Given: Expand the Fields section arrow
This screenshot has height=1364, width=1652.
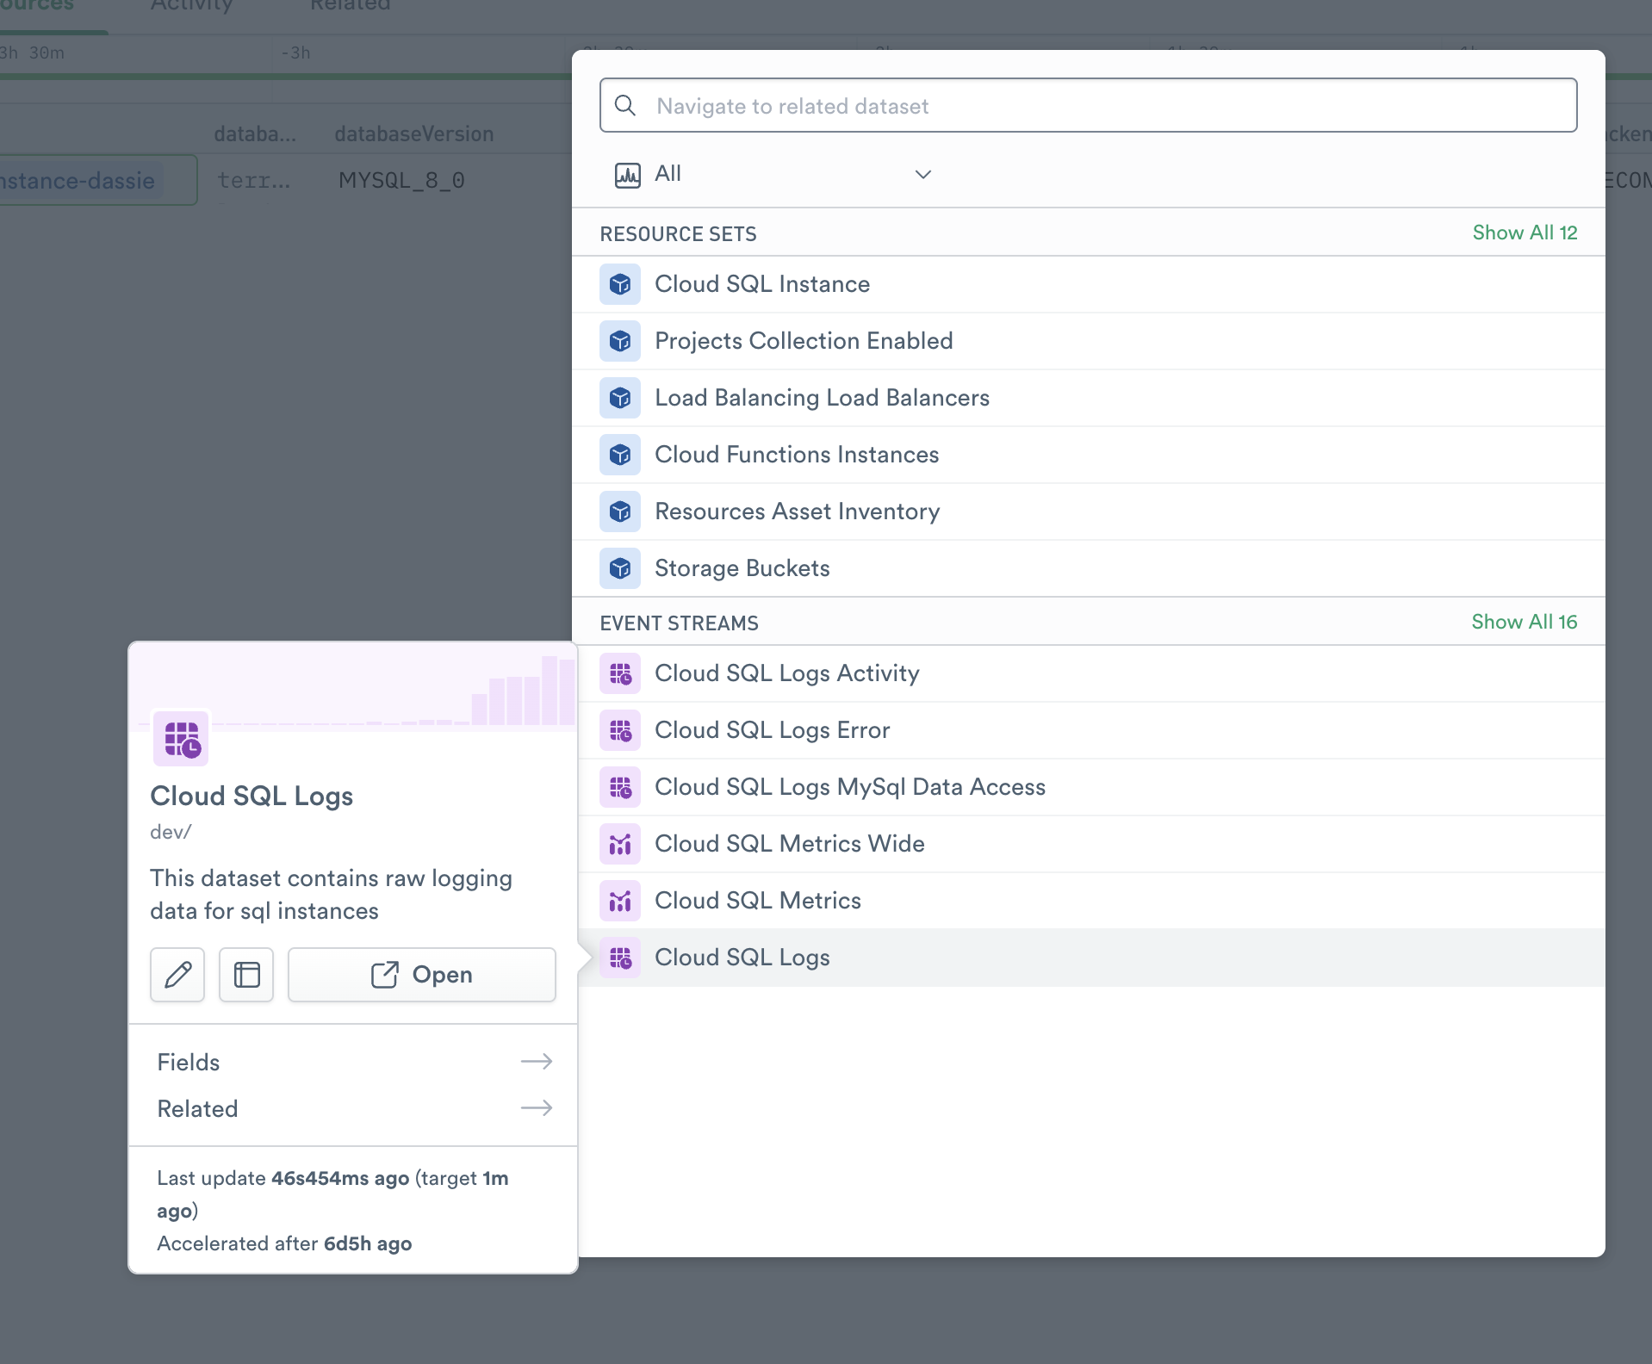Looking at the screenshot, I should tap(537, 1062).
